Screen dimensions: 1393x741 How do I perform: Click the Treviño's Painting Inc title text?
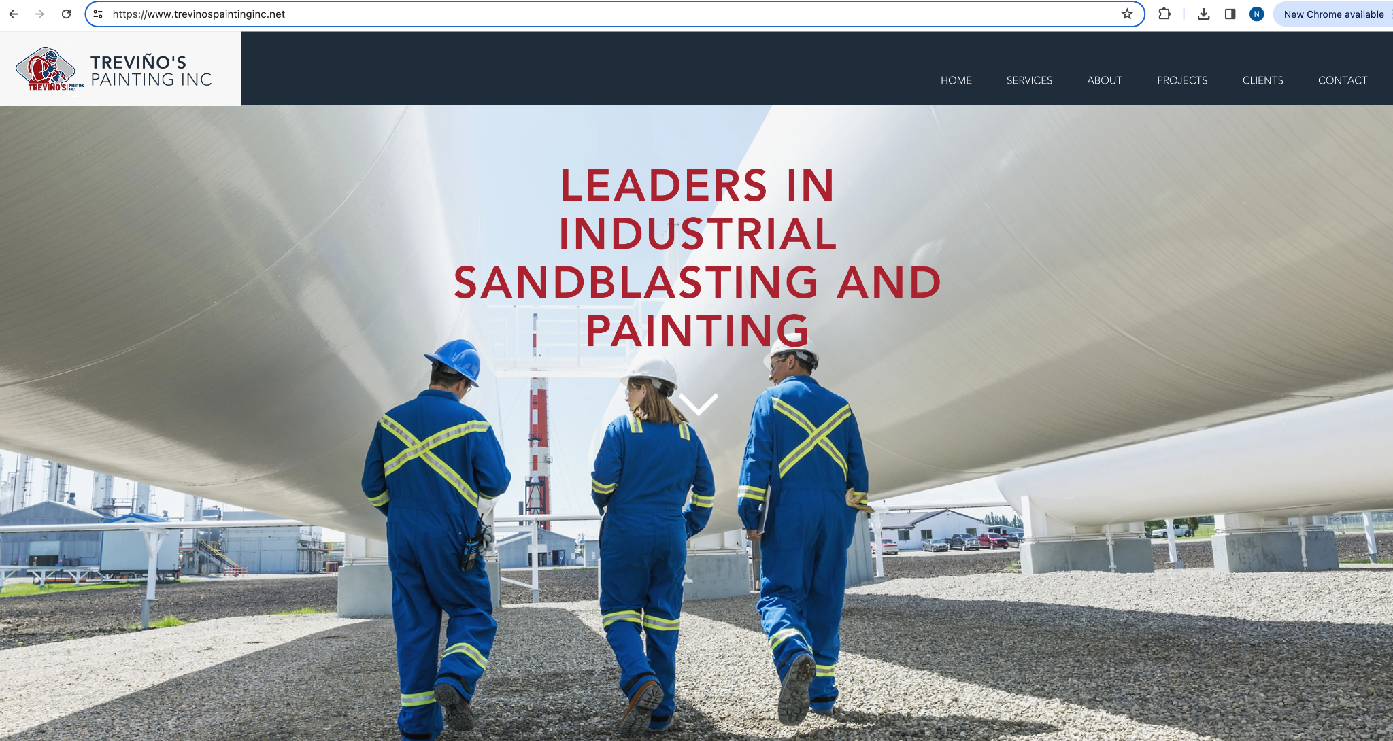point(151,71)
